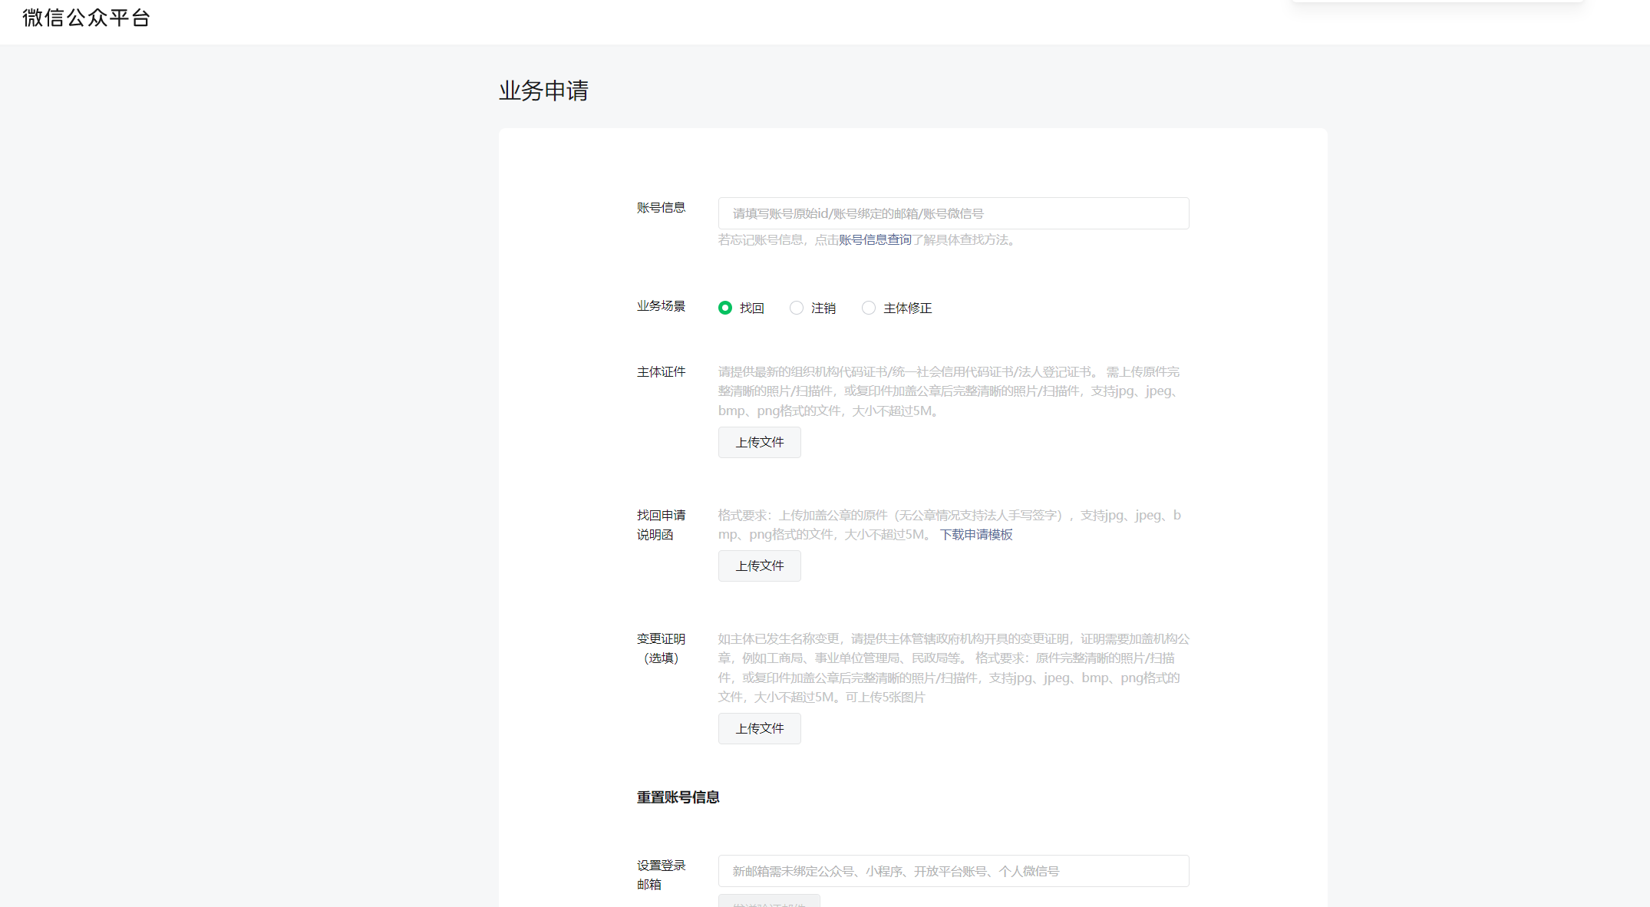Image resolution: width=1650 pixels, height=907 pixels.
Task: Click the partially visible button below email input
Action: tap(769, 901)
